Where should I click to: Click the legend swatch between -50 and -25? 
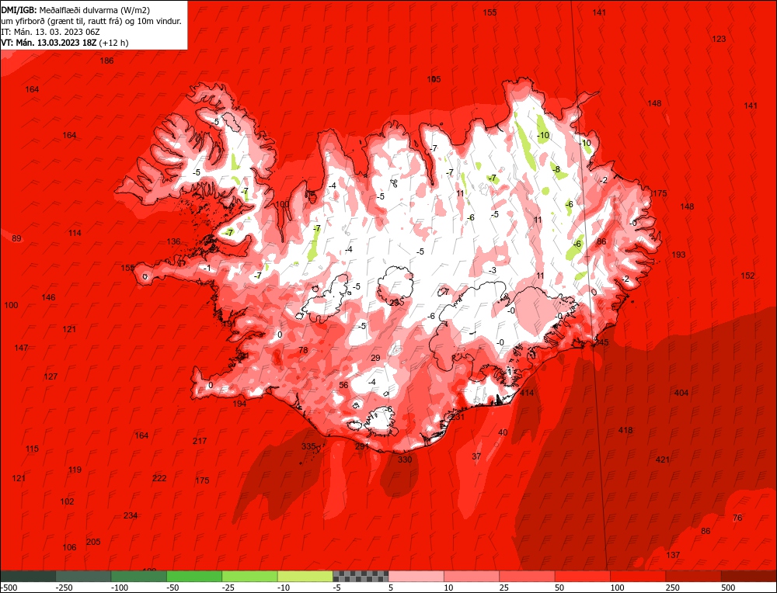click(x=195, y=576)
